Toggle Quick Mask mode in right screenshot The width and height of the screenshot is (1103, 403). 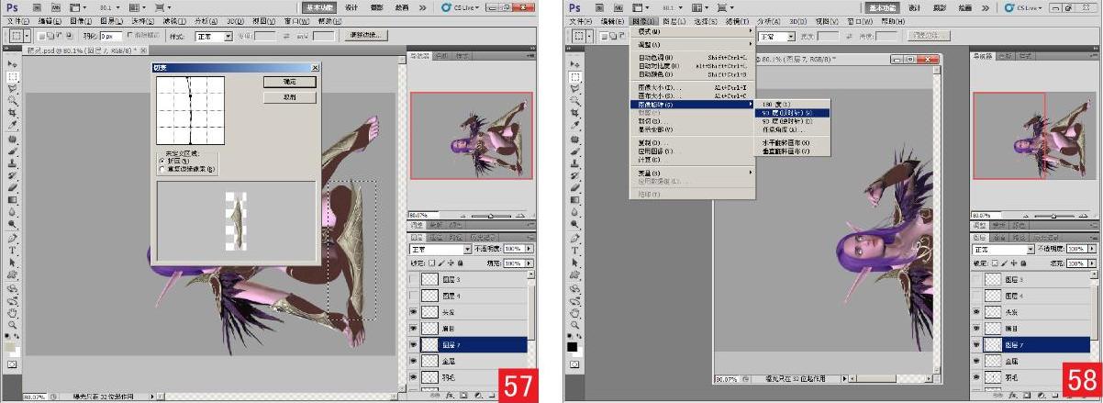[575, 364]
